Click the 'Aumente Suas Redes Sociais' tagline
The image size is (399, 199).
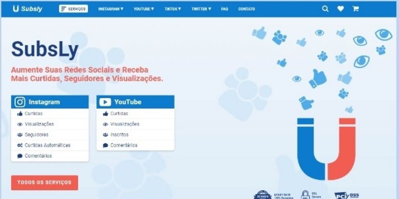[87, 74]
